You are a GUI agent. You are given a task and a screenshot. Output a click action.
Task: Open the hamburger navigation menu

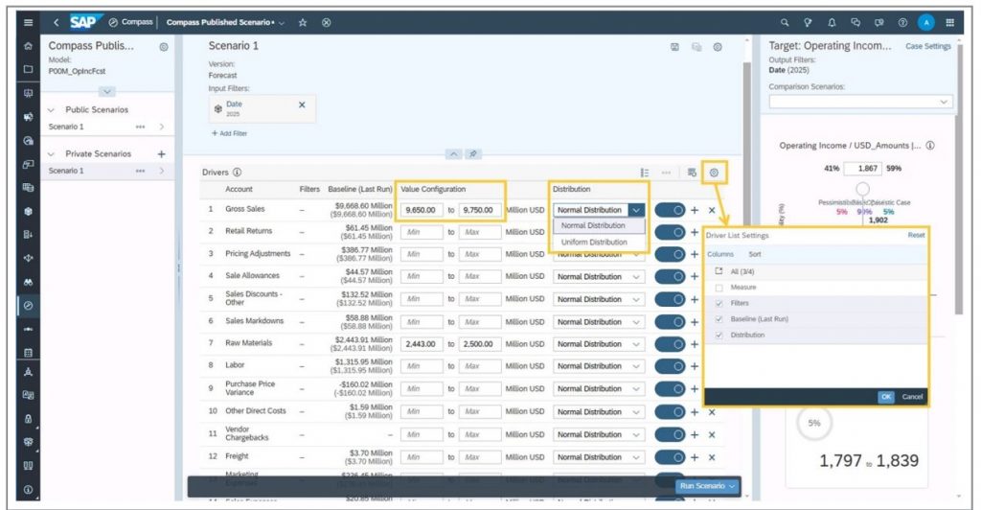(28, 22)
